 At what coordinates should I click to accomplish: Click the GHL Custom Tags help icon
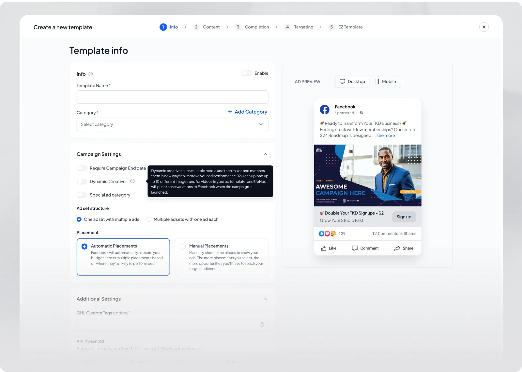point(262,324)
